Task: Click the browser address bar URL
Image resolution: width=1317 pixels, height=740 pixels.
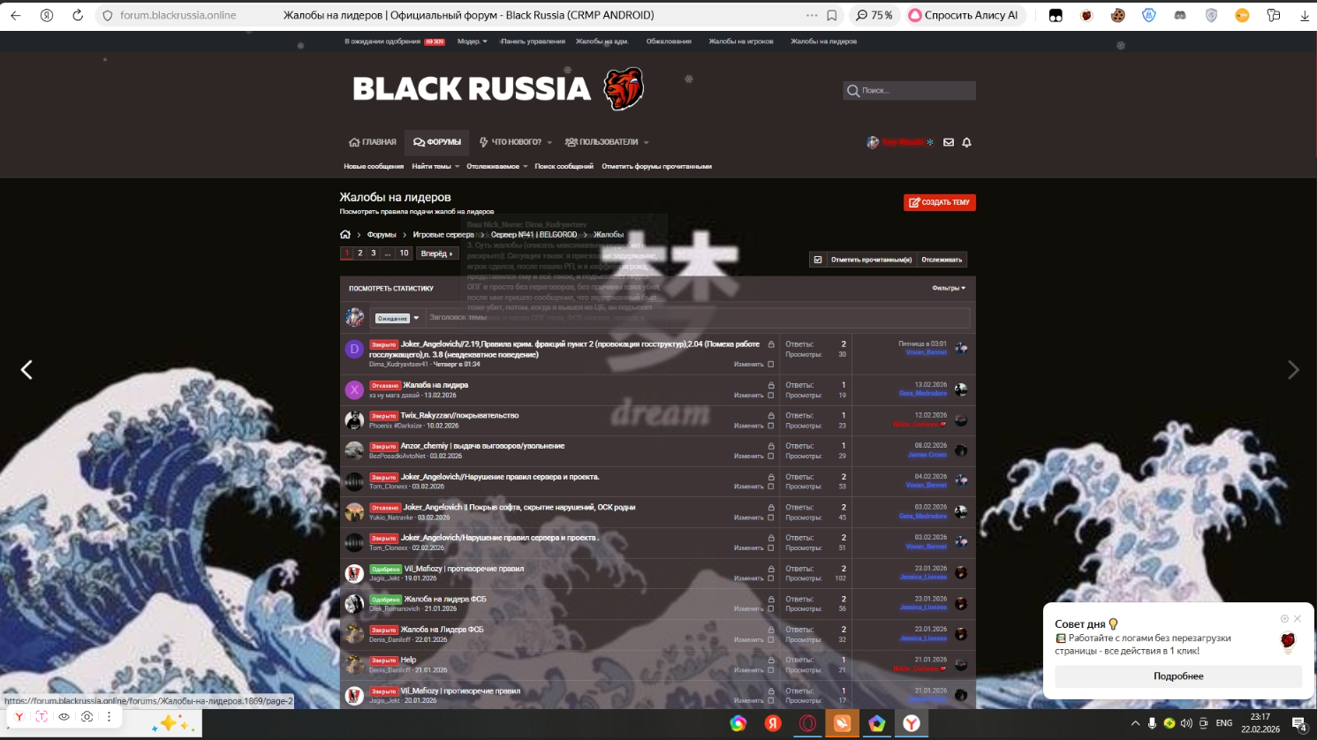Action: (x=178, y=15)
